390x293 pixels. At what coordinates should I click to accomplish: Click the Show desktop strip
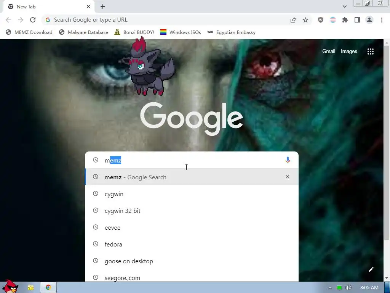pyautogui.click(x=387, y=288)
